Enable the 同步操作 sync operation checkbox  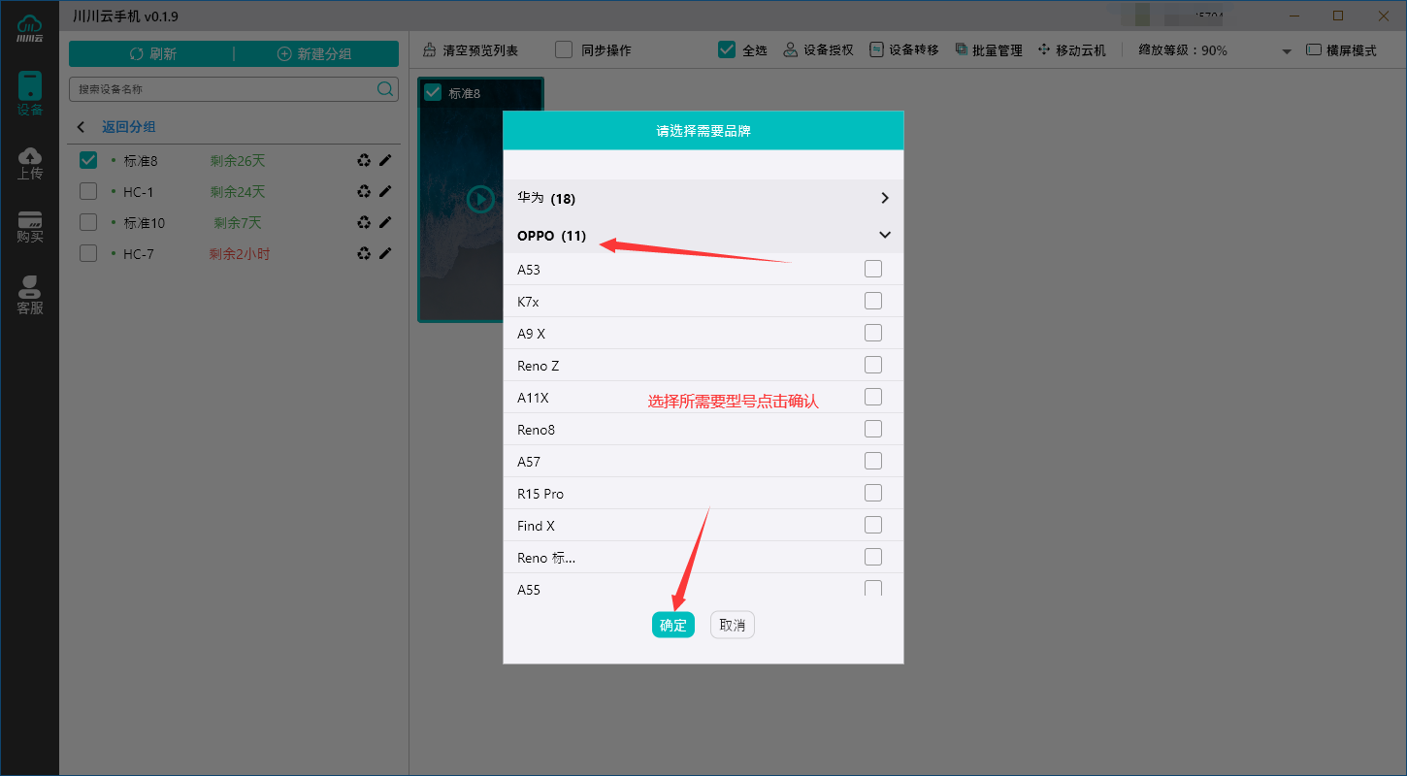(x=563, y=48)
